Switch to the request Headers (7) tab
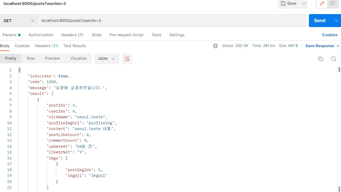 pos(72,35)
